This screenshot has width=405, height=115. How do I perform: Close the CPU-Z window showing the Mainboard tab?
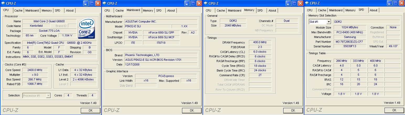click(199, 3)
